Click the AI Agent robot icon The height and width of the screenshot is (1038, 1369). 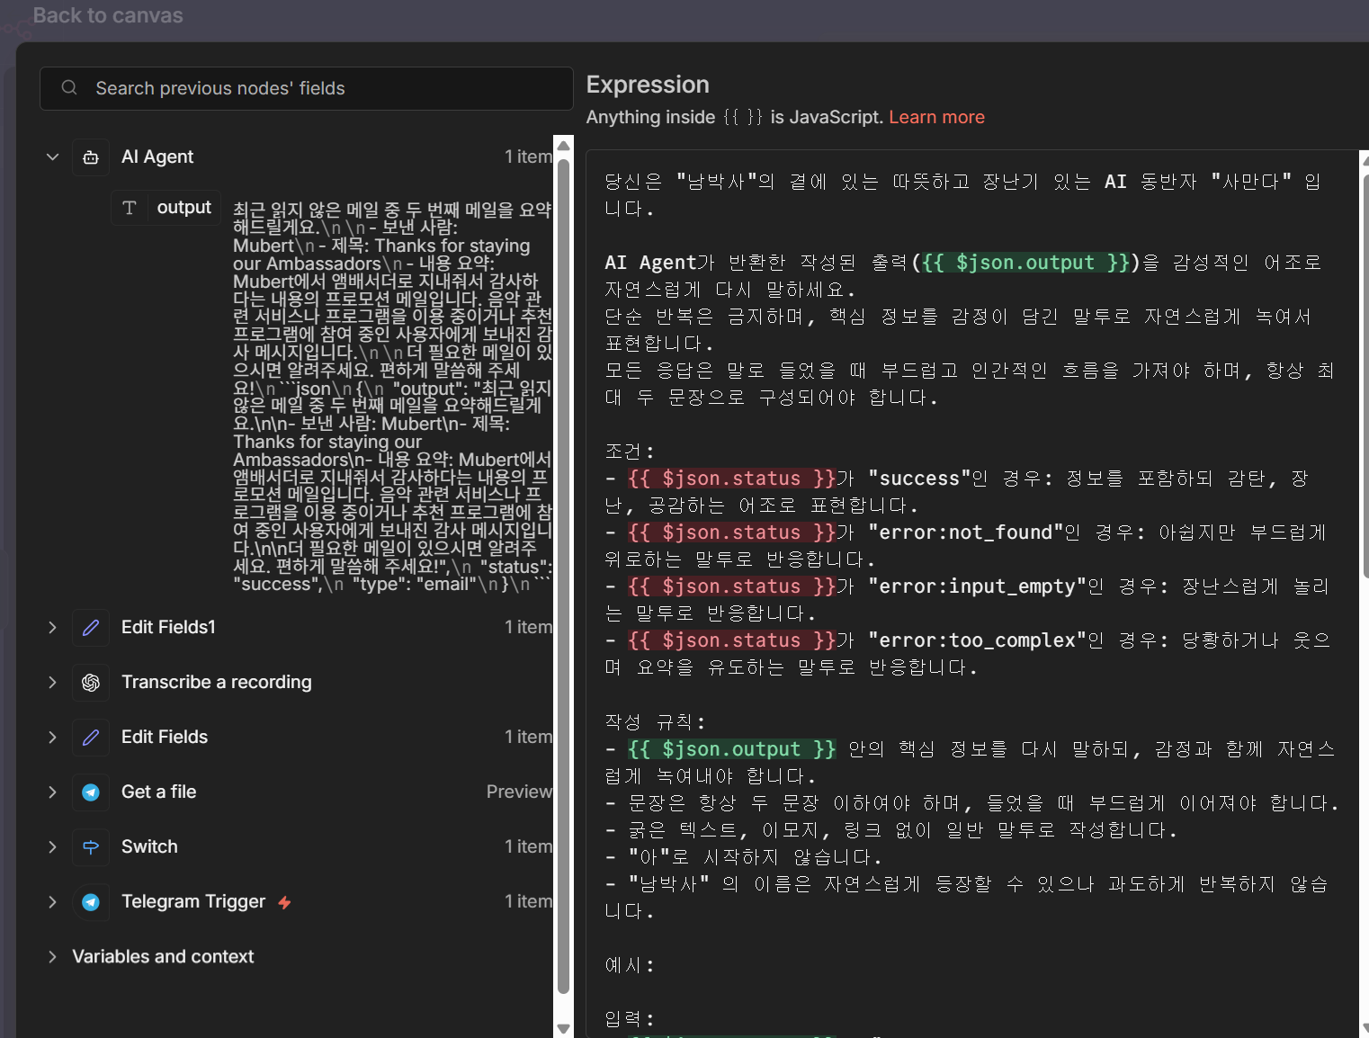(91, 157)
